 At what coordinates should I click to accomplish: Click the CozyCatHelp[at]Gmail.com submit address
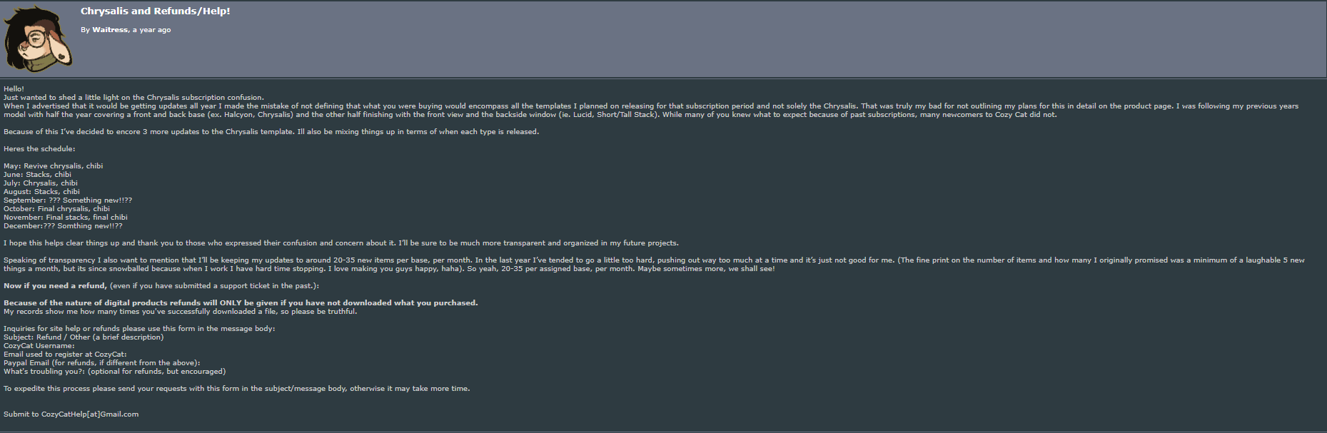(x=90, y=414)
